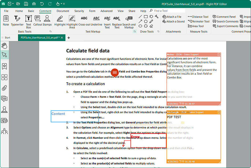This screenshot has width=251, height=168.
Task: Show the page Thumbnails panel
Action: pos(5,77)
